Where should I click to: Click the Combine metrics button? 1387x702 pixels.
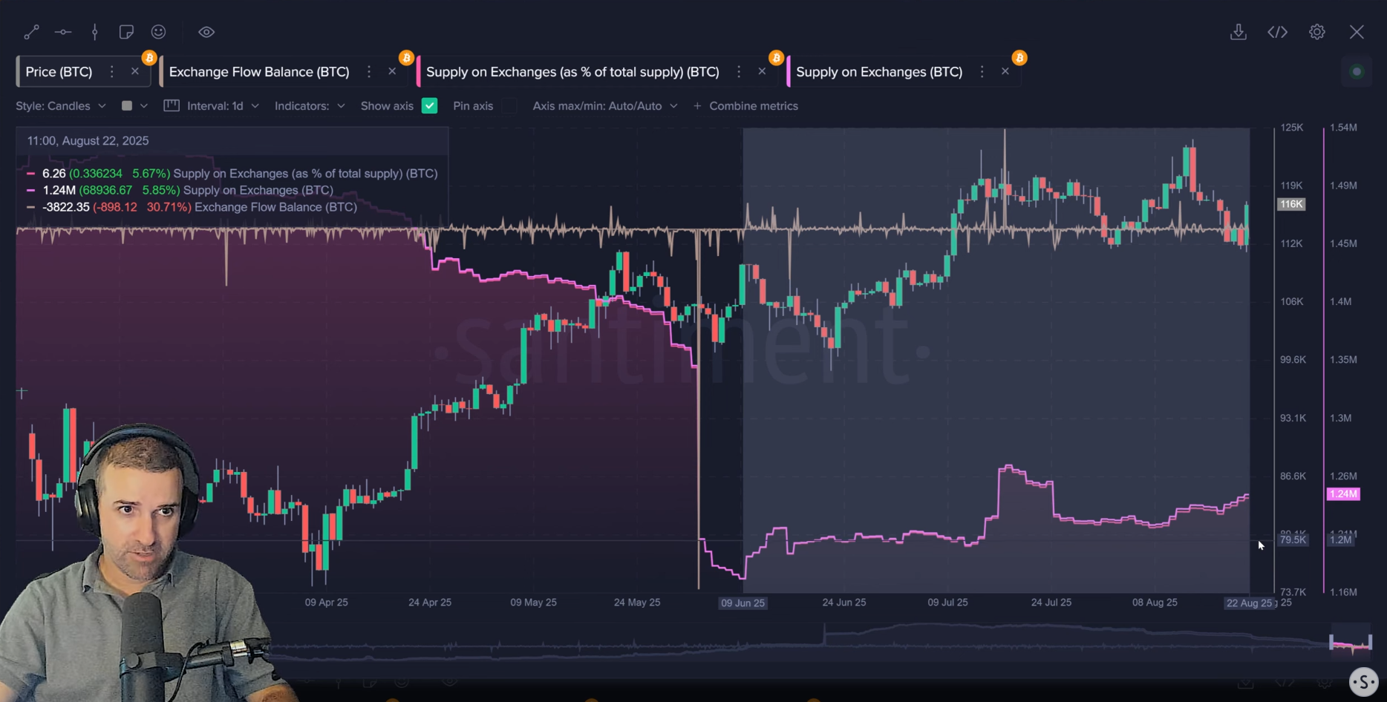[x=745, y=105]
